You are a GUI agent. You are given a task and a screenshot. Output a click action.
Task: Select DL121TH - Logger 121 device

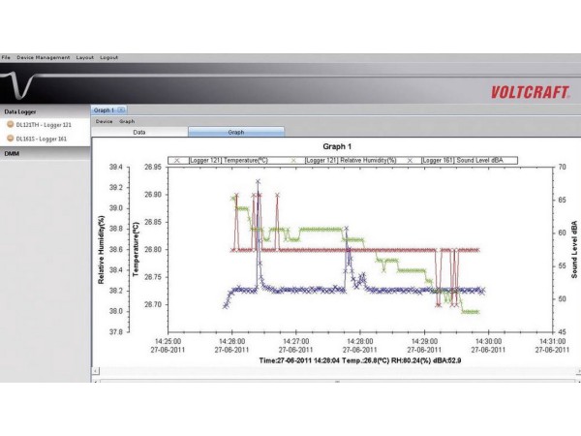click(44, 125)
